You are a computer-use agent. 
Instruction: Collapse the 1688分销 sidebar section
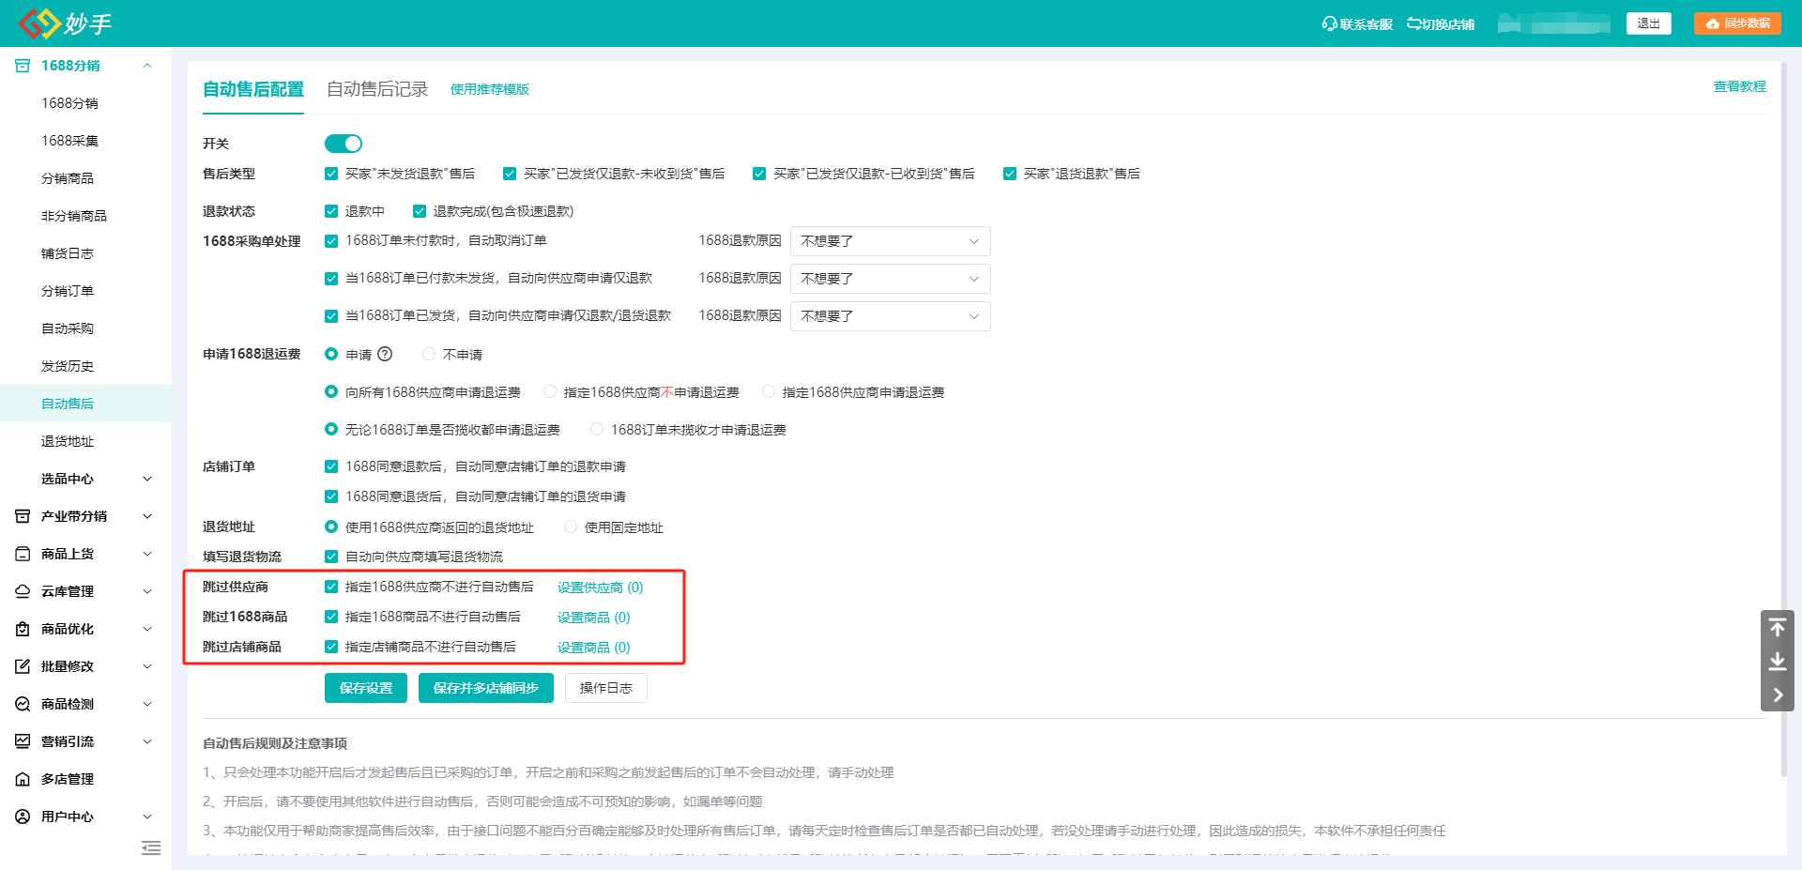(x=147, y=66)
